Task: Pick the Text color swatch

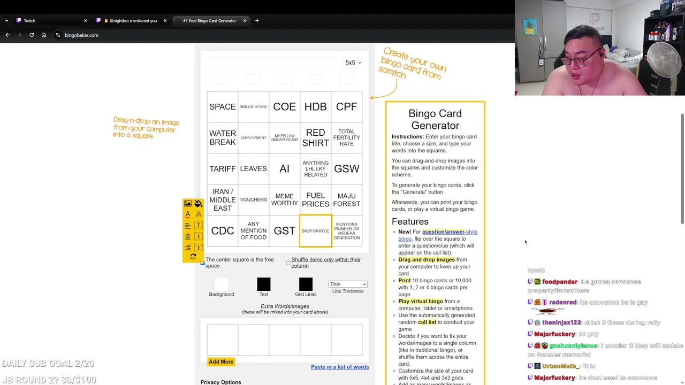Action: coord(264,284)
